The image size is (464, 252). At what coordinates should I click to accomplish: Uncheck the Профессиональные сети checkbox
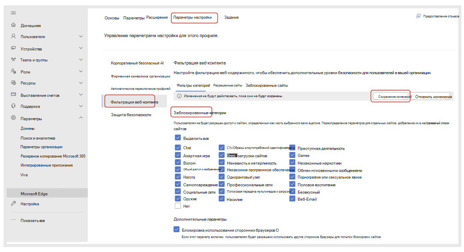[222, 184]
